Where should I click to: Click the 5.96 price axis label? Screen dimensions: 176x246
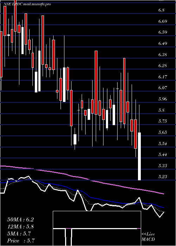[163, 99]
